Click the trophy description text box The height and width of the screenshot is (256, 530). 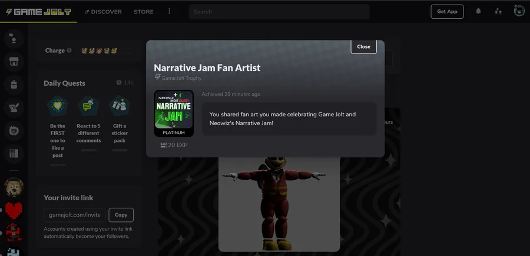[x=289, y=119]
